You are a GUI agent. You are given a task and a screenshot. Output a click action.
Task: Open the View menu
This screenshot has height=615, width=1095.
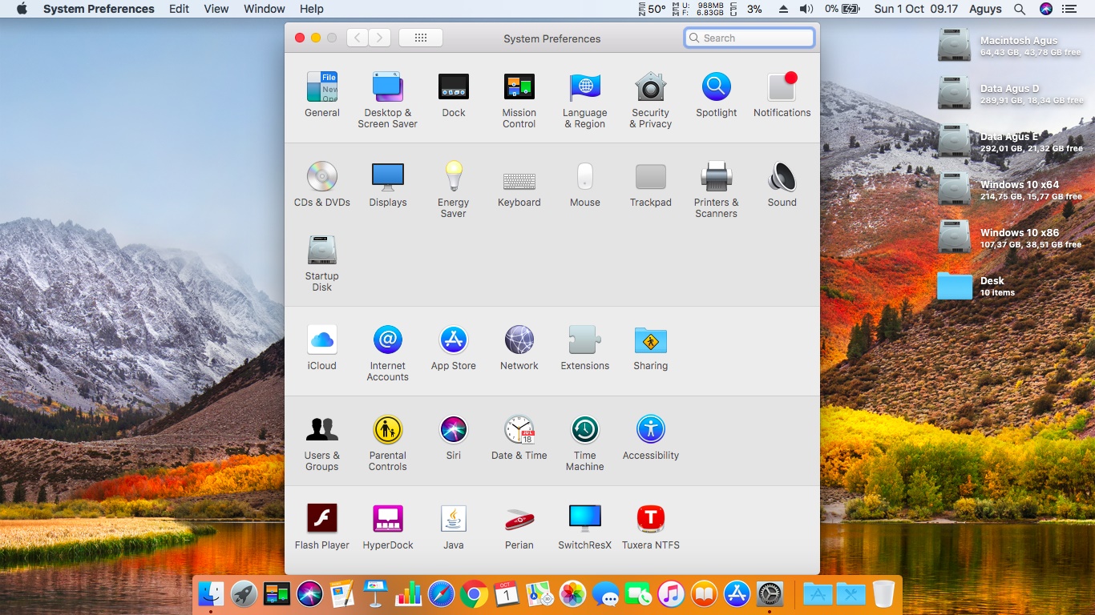(x=216, y=9)
